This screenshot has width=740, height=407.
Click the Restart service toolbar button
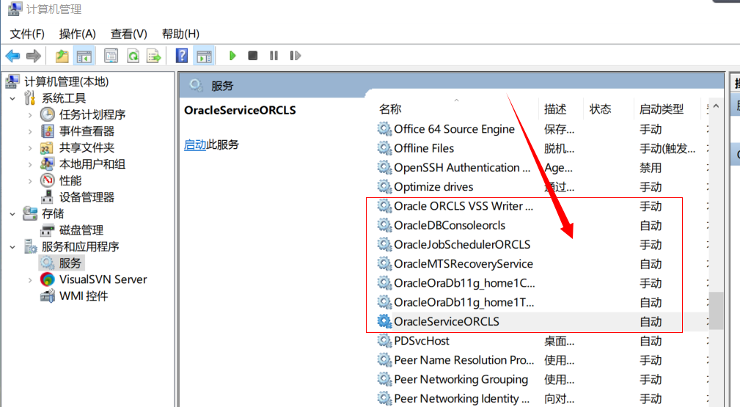tap(295, 56)
